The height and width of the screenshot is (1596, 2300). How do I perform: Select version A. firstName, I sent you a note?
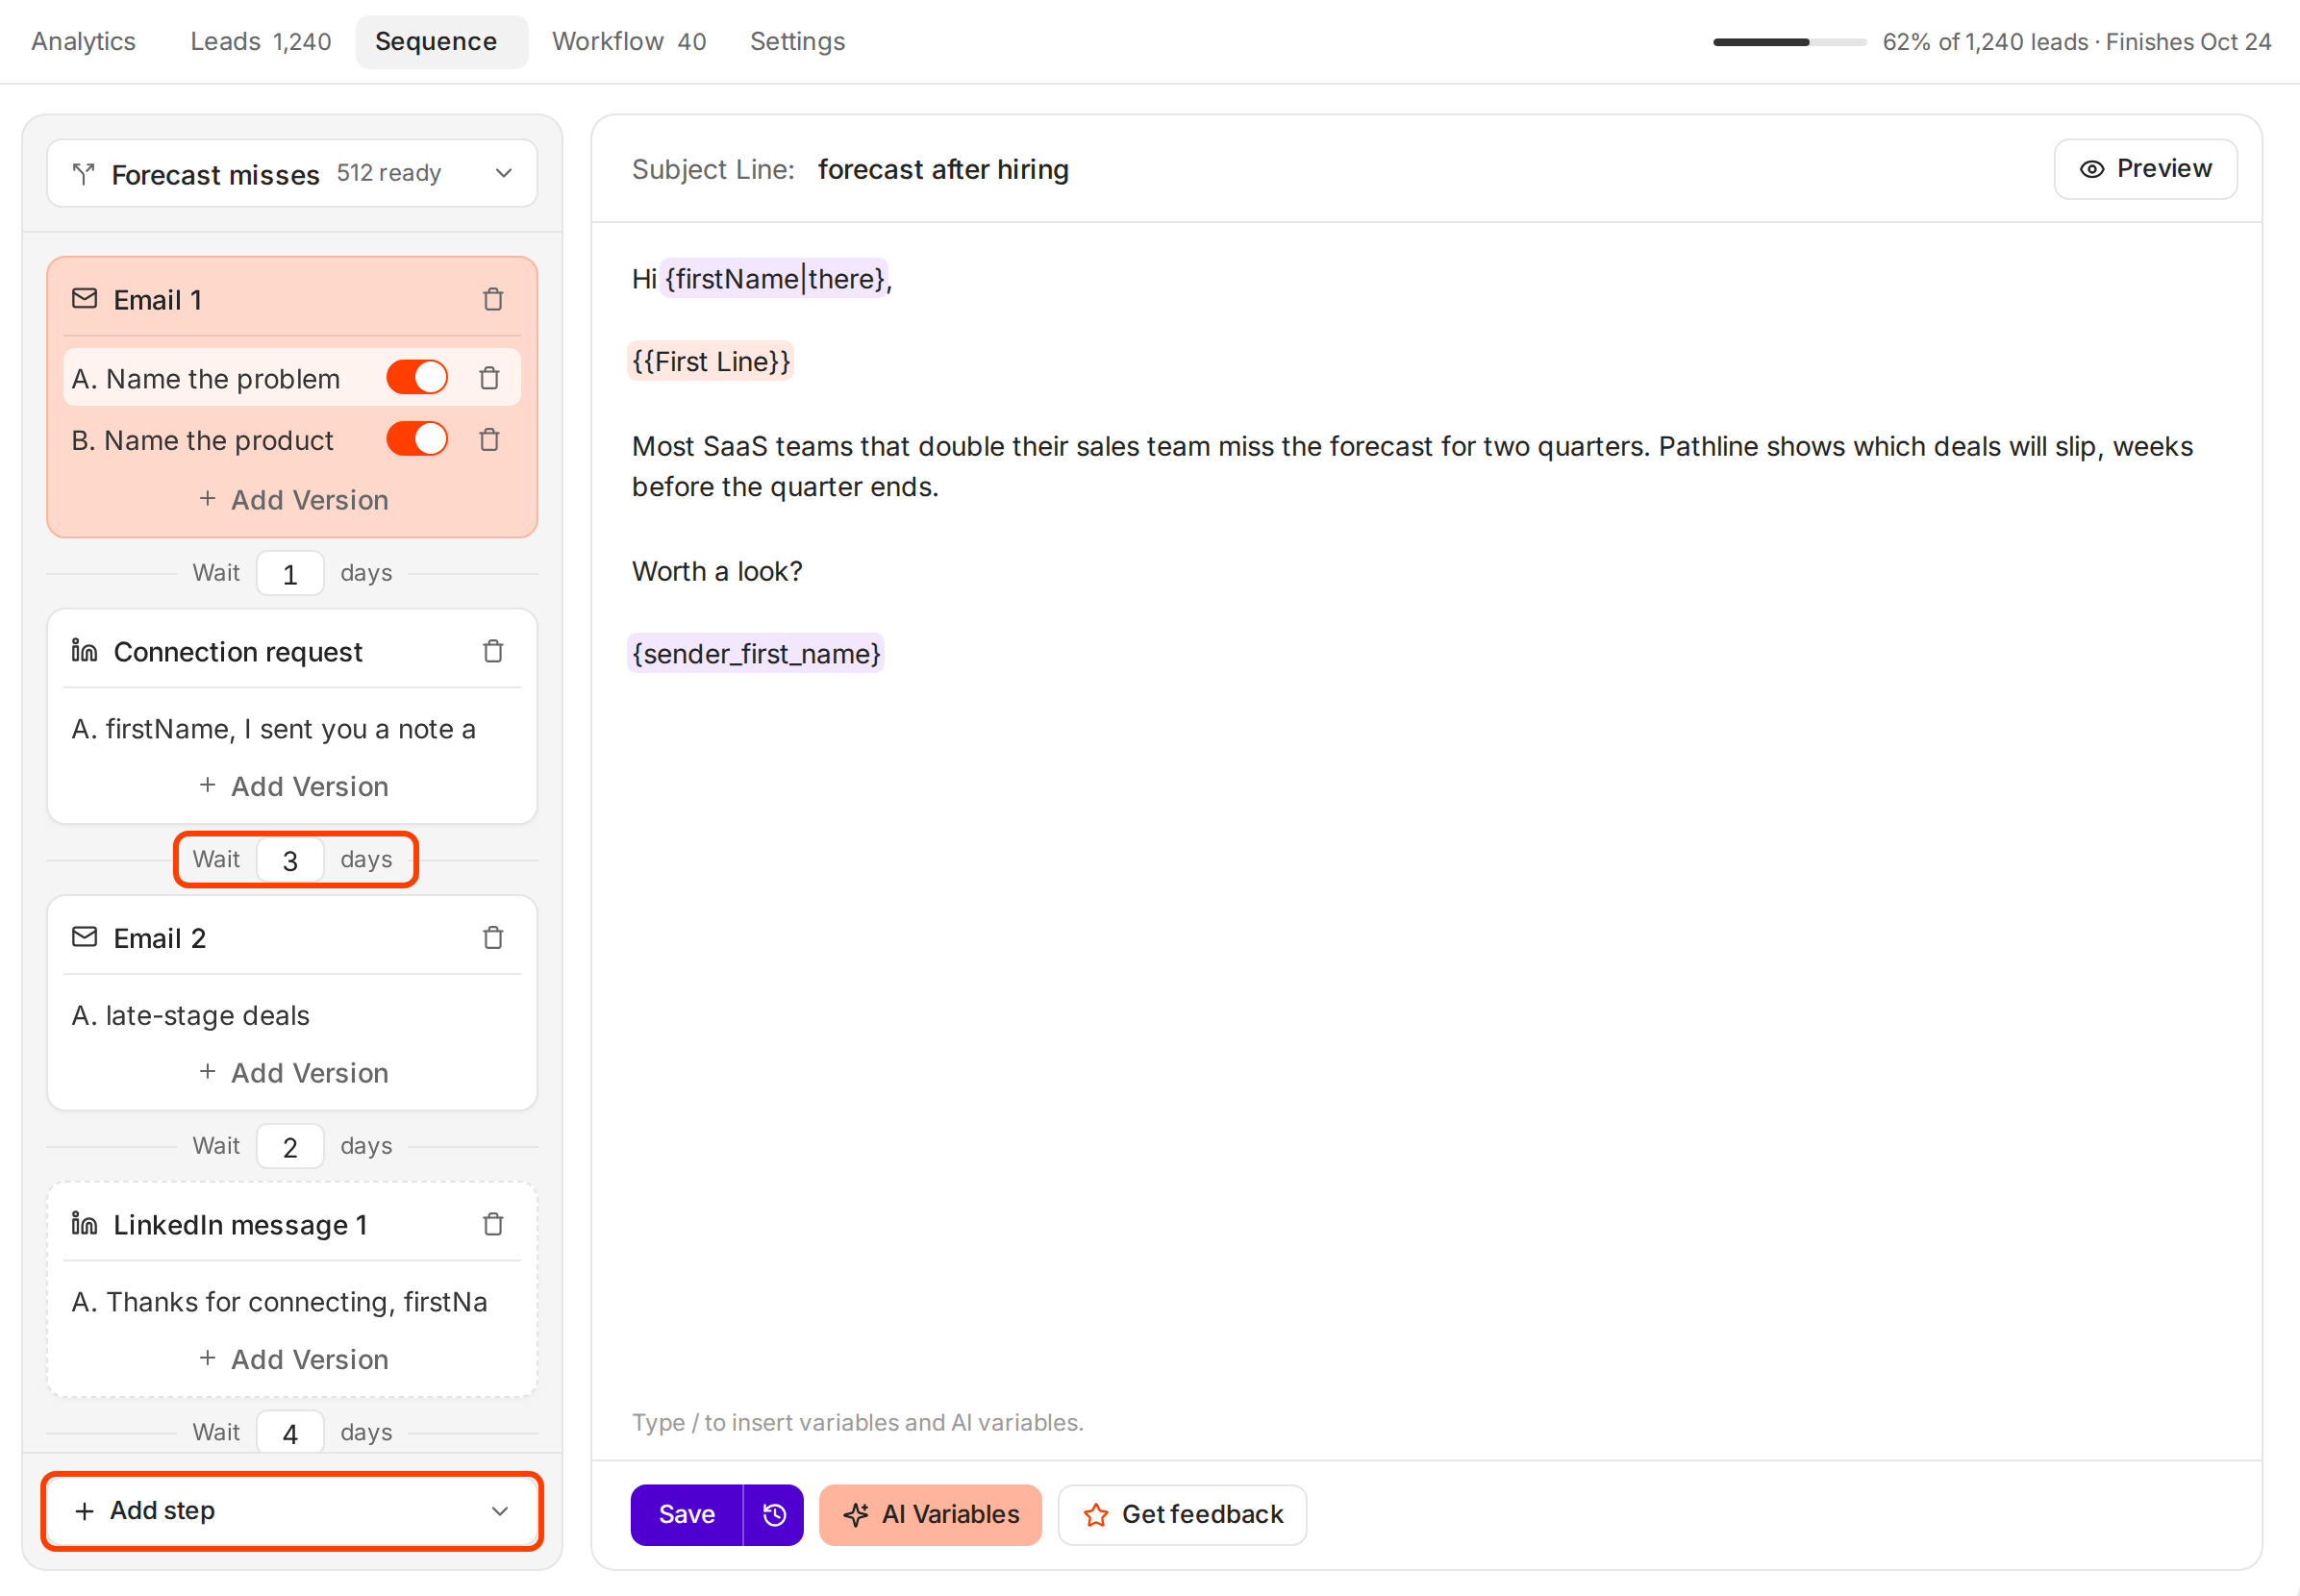[x=273, y=729]
